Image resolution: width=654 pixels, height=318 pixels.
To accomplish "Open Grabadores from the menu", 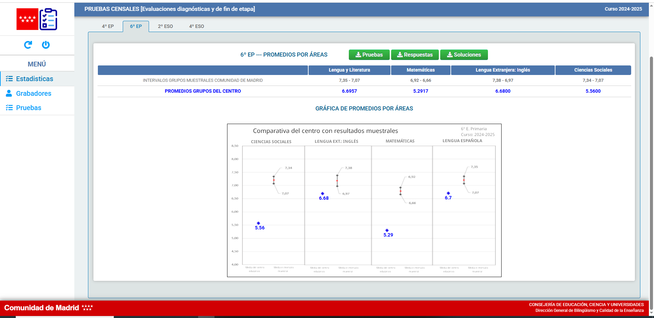I will [33, 93].
